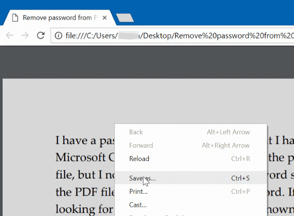This screenshot has height=216, width=294.
Task: Click the word 'Microsoft' in the PDF text
Action: (x=81, y=157)
